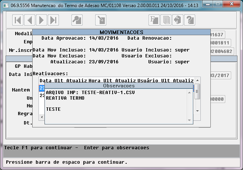Viewport: 243px width, 170px height.
Task: Open the help question mark icon
Action: (190, 20)
